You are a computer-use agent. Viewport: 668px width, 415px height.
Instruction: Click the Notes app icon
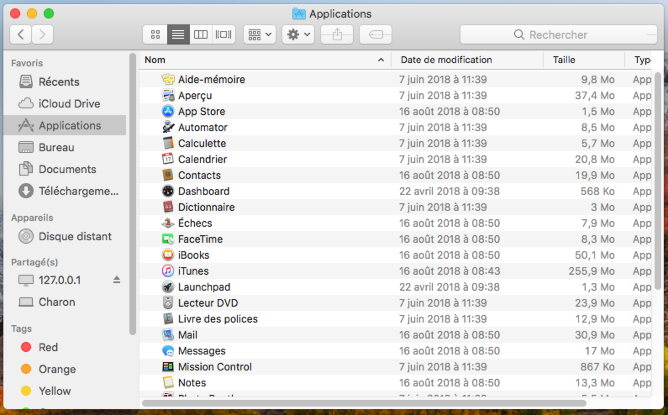[168, 383]
